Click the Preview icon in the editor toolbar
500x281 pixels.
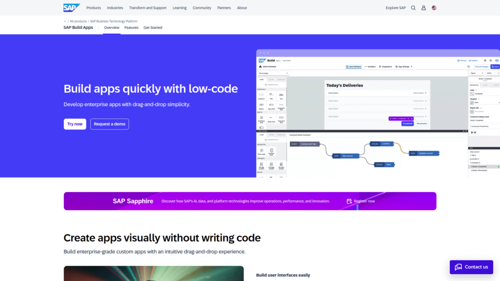point(459,60)
